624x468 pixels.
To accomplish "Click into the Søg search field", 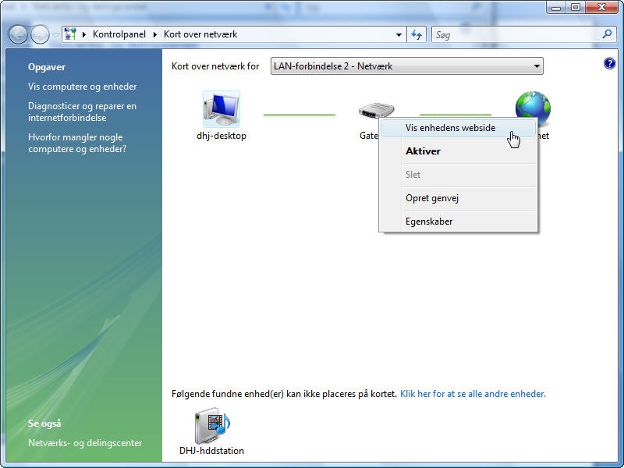I will [516, 34].
